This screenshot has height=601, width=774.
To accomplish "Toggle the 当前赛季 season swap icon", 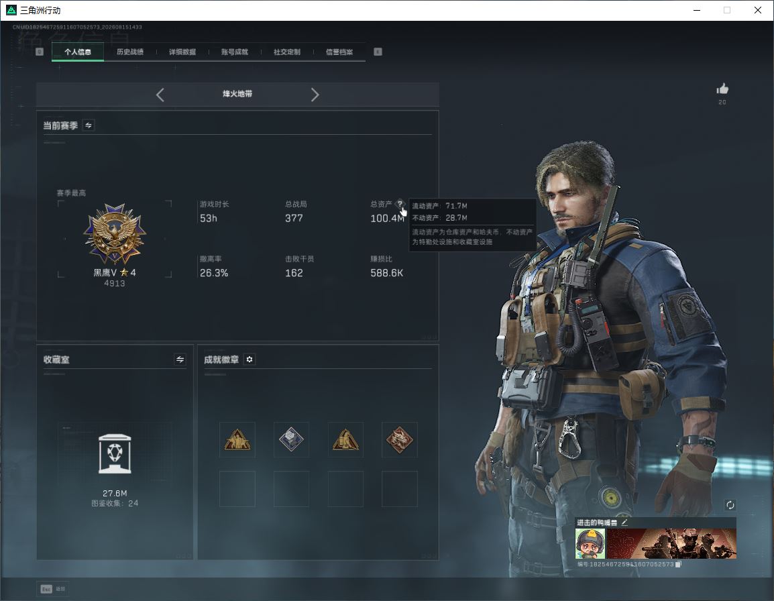I will pos(89,125).
